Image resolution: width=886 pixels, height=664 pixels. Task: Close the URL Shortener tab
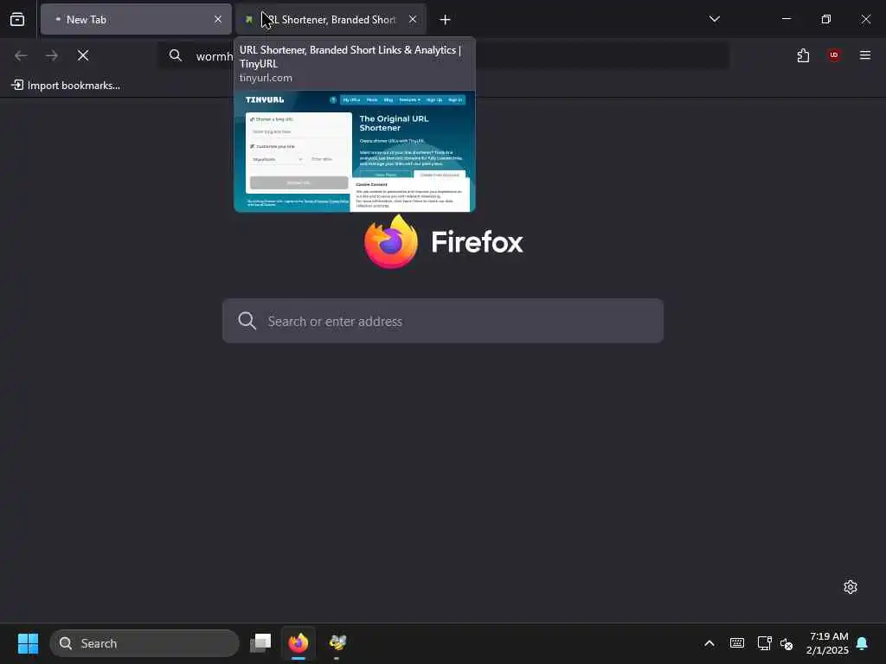tap(413, 19)
